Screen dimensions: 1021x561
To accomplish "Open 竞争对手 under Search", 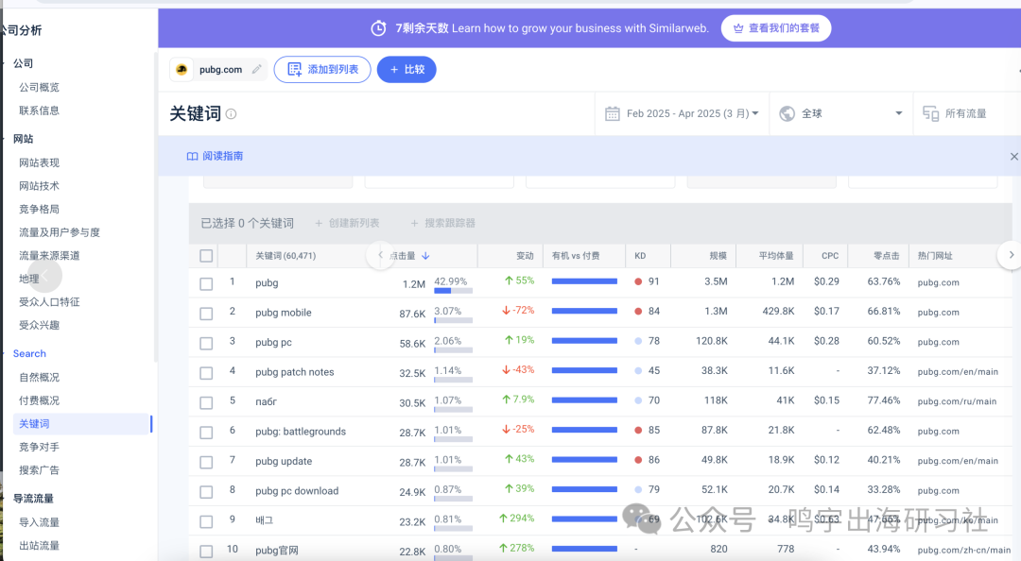I will (39, 447).
